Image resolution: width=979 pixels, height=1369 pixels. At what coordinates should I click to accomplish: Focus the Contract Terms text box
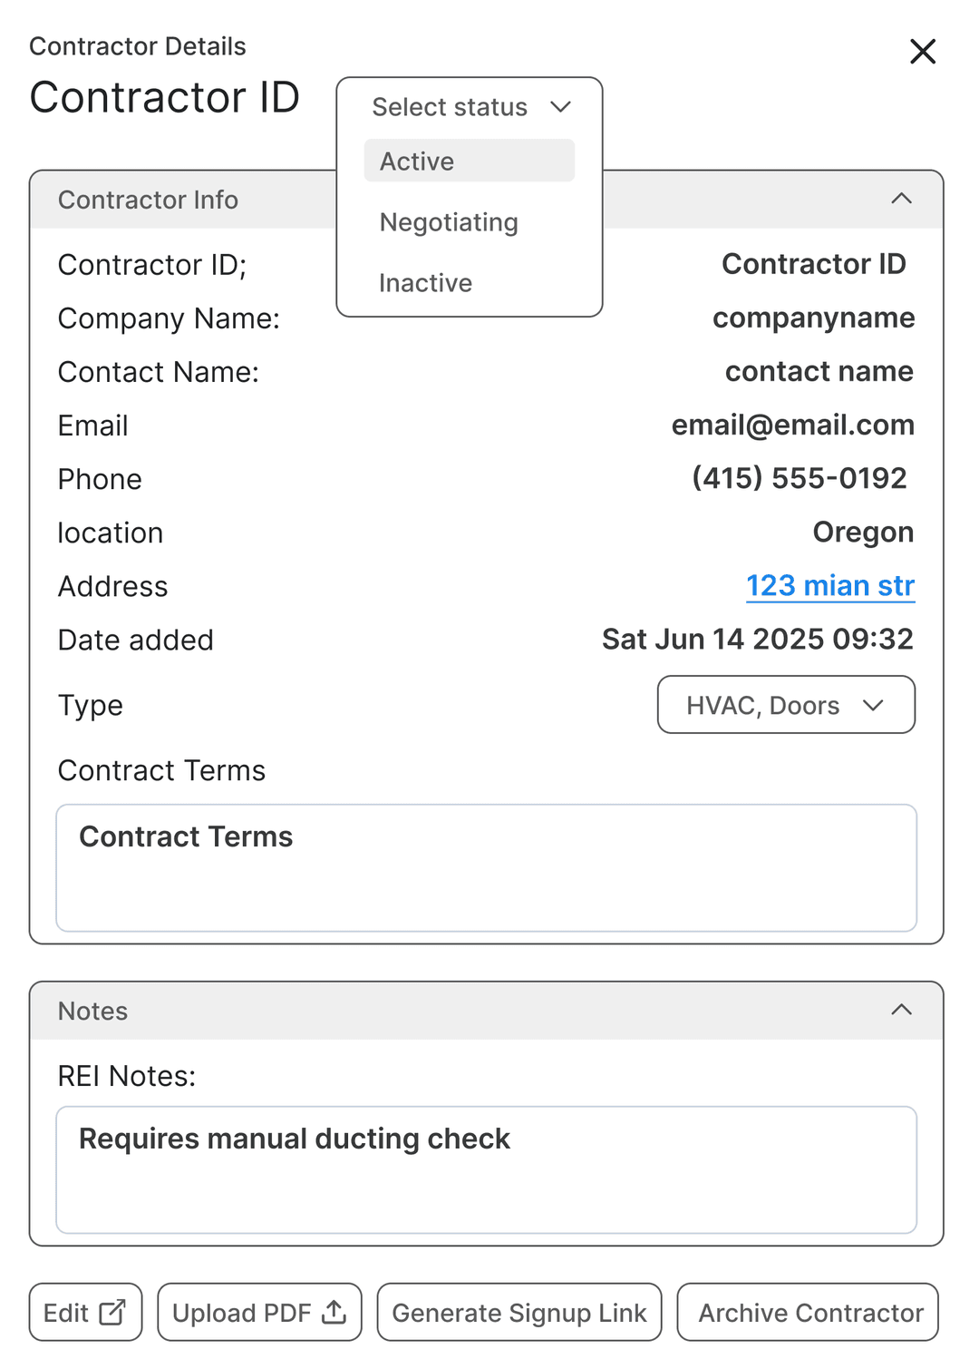point(486,867)
